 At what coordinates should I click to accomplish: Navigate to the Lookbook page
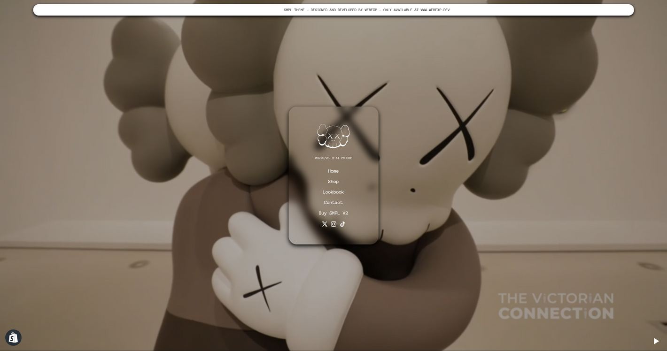pyautogui.click(x=333, y=192)
